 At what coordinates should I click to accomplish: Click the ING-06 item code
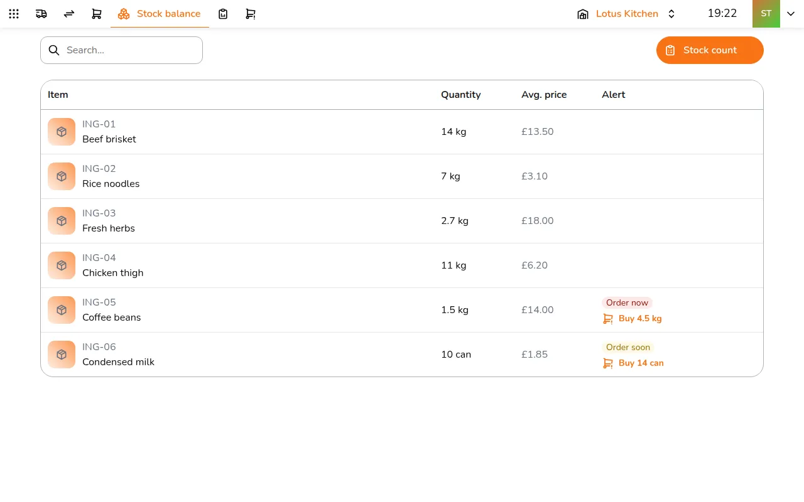99,347
